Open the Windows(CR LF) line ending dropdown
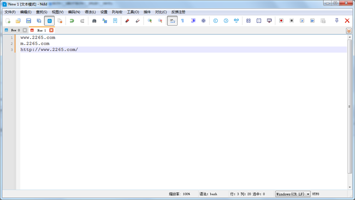355x200 pixels. (293, 194)
